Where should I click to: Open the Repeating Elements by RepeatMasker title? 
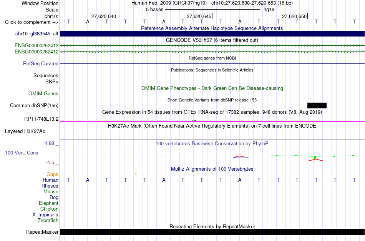tap(212, 226)
